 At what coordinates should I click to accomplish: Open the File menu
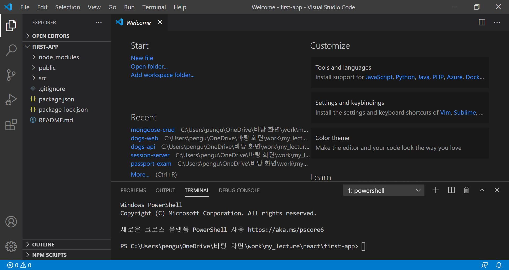pyautogui.click(x=25, y=7)
